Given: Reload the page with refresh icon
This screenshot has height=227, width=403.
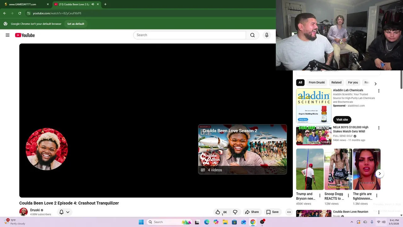Looking at the screenshot, I should coord(20,13).
